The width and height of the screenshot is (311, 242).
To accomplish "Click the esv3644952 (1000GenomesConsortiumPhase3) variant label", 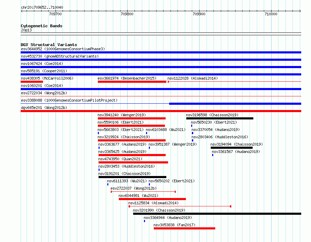I will [63, 49].
